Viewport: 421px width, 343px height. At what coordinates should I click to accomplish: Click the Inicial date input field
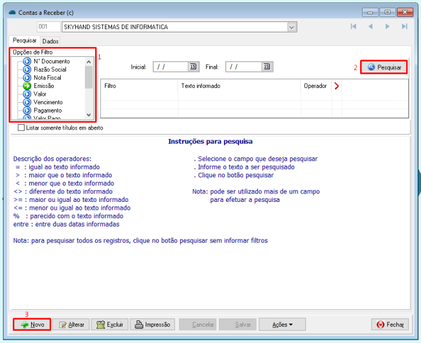[170, 67]
